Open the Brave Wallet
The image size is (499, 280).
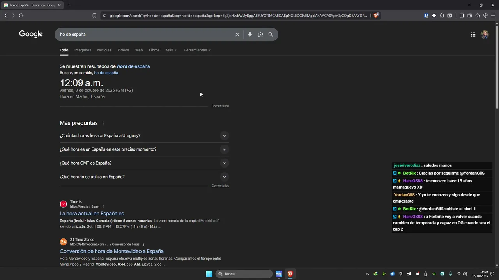point(470,16)
